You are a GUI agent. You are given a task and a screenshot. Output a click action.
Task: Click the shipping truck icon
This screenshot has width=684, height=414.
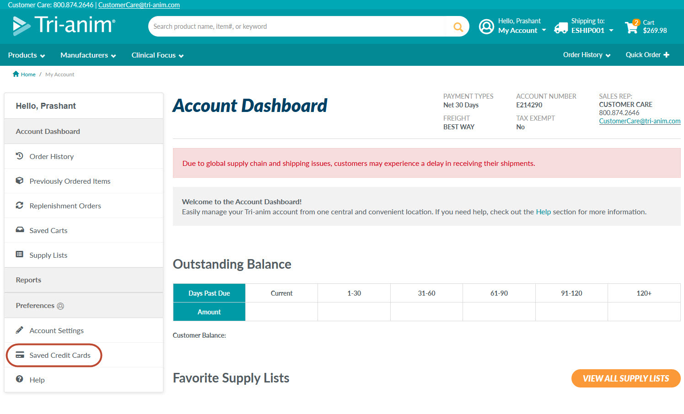pyautogui.click(x=560, y=28)
